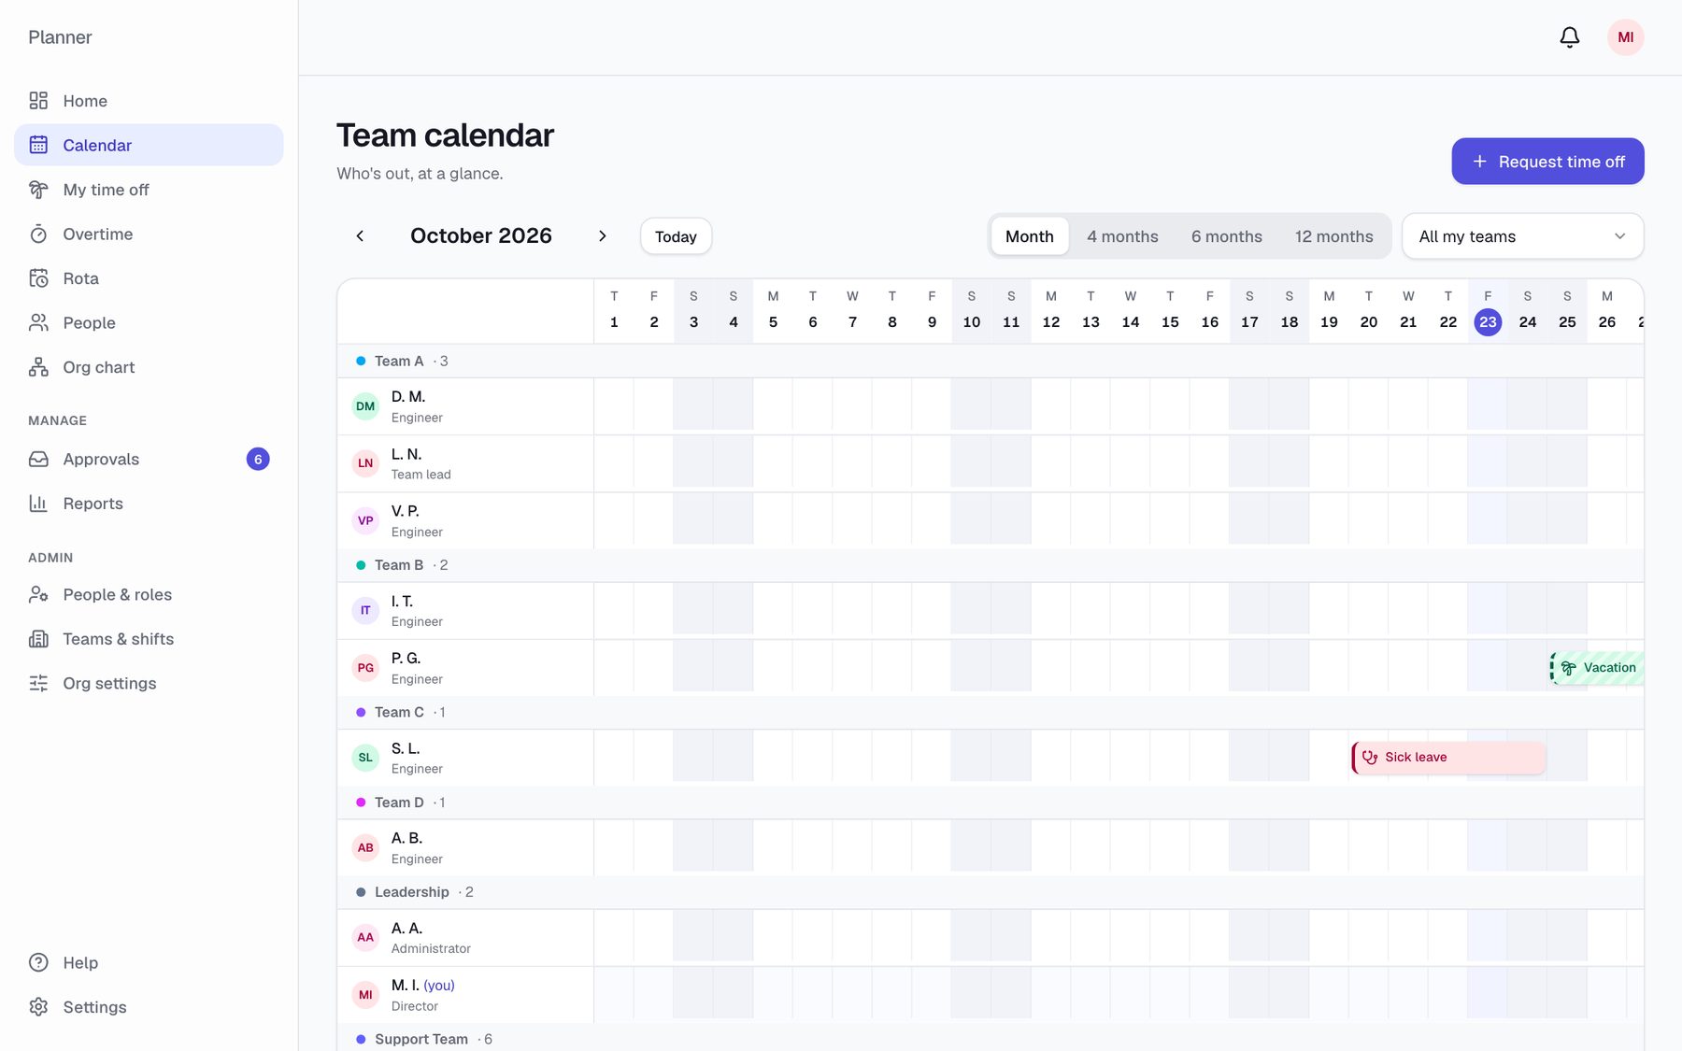The width and height of the screenshot is (1682, 1051).
Task: Open the MI user avatar menu
Action: pos(1626,37)
